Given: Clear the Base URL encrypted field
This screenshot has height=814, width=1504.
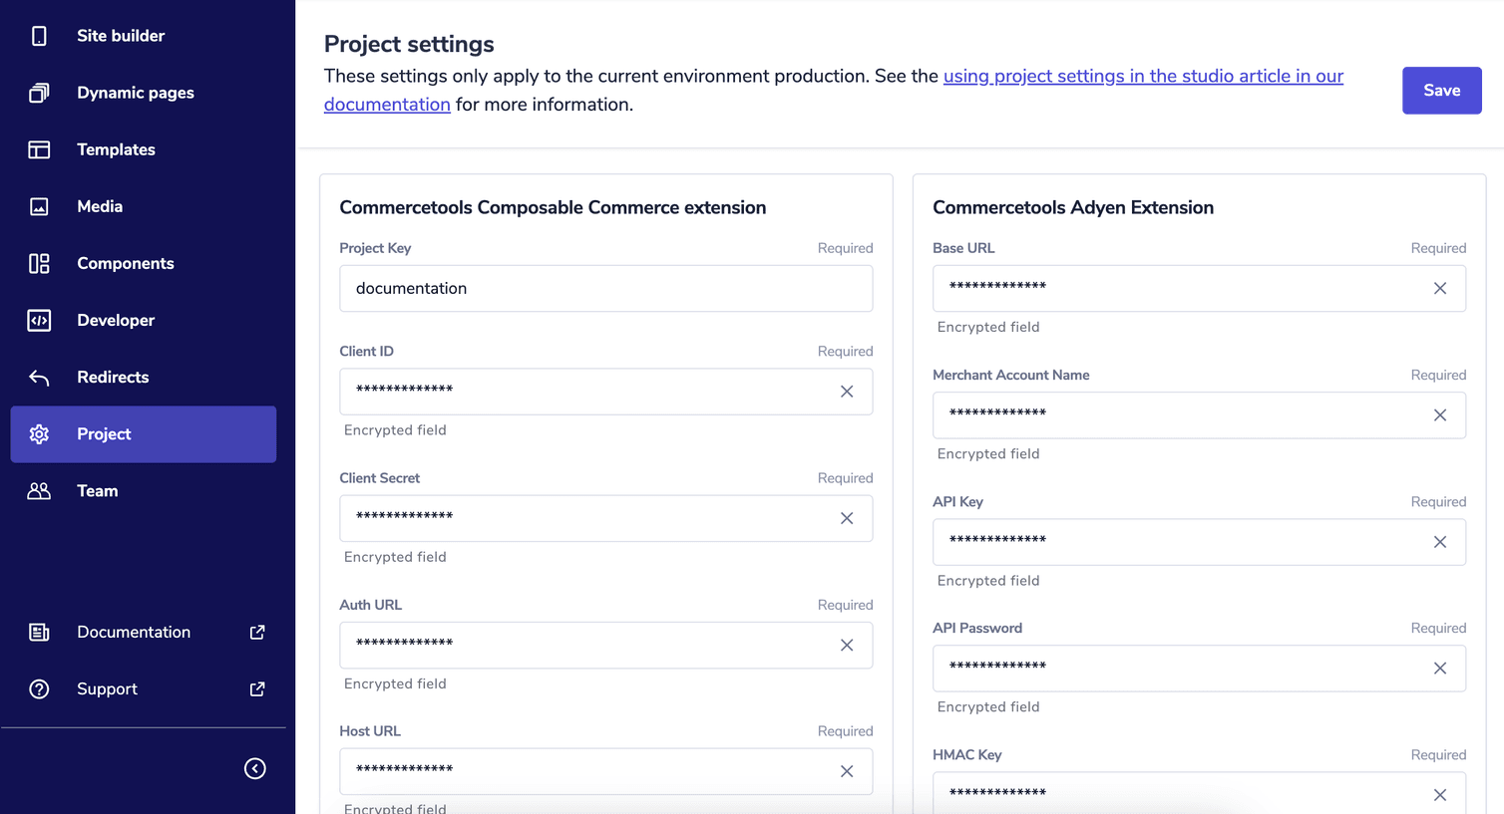Looking at the screenshot, I should (x=1440, y=288).
